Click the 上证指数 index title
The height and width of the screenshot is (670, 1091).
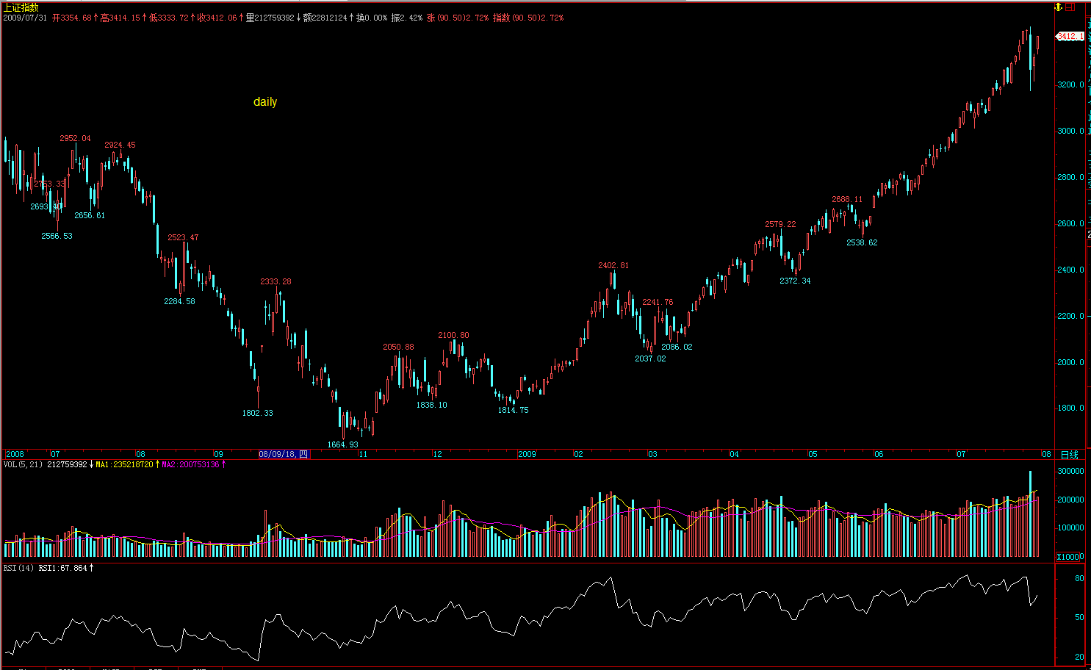tap(21, 7)
